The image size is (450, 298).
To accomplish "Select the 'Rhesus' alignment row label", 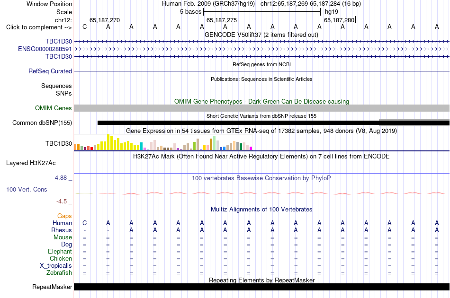I will [x=62, y=230].
